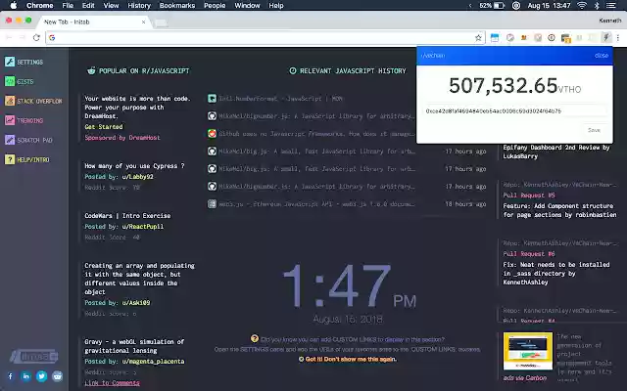Open user u/Labby92 profile link
The image size is (627, 391).
[137, 176]
